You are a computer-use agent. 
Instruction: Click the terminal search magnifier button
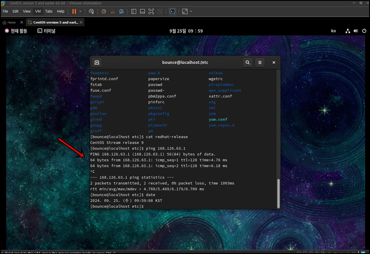tap(248, 62)
